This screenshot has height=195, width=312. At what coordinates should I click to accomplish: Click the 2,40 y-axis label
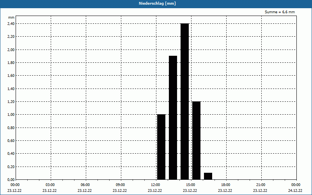point(11,24)
